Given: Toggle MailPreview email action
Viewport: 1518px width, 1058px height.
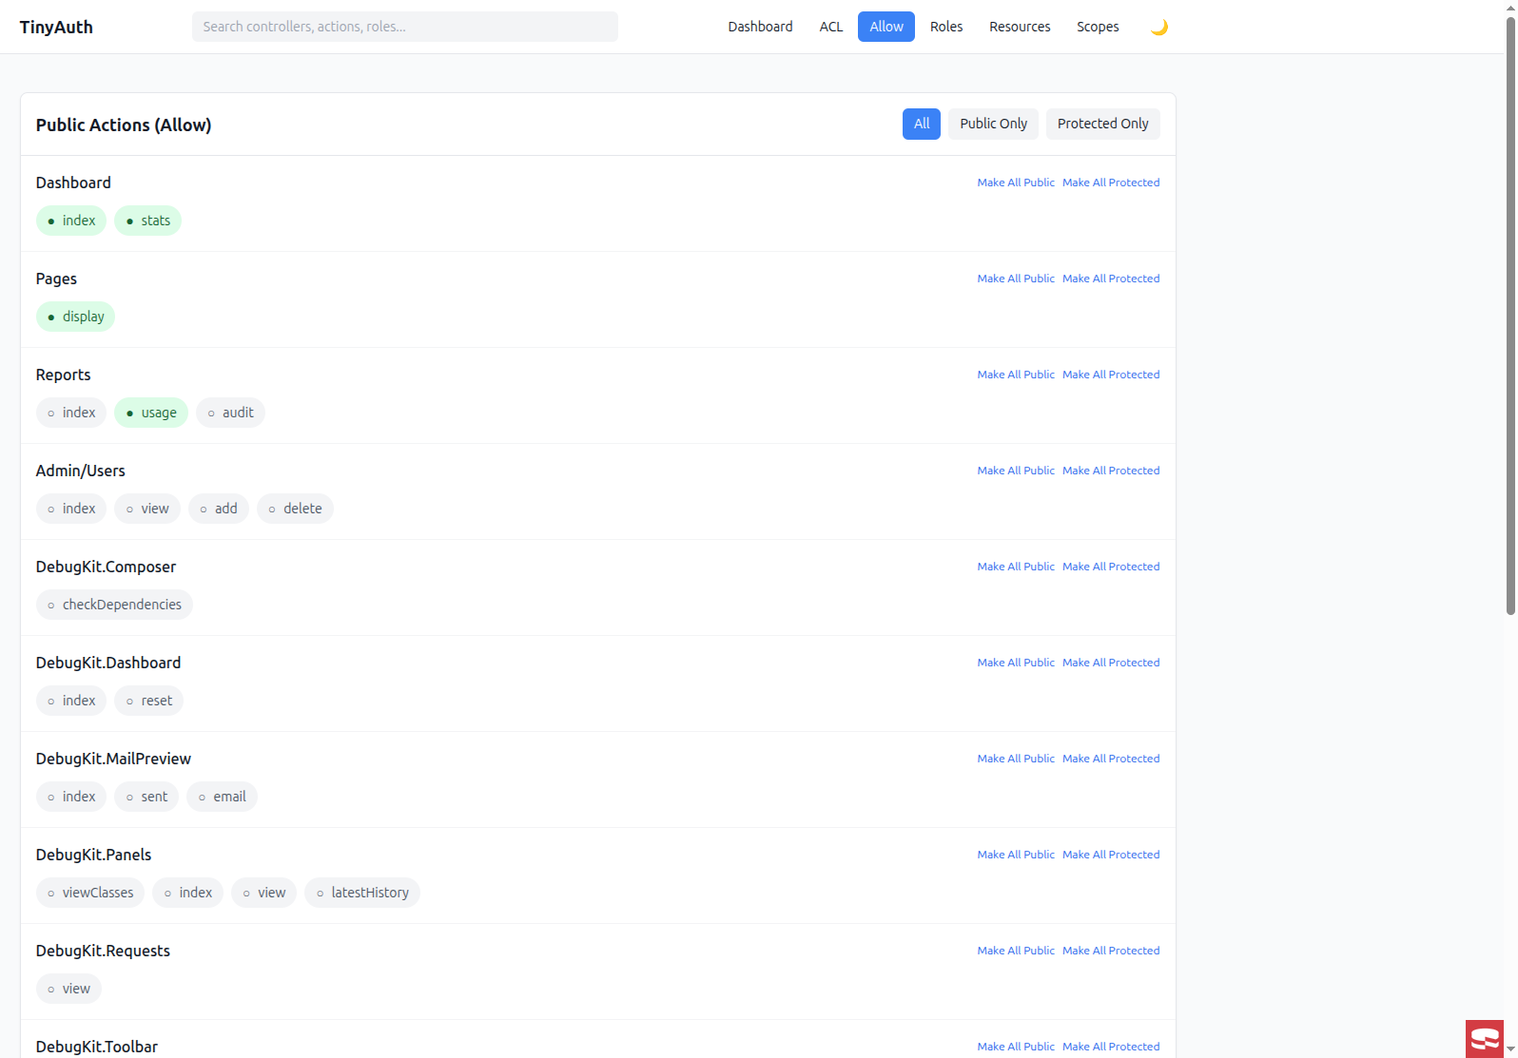Looking at the screenshot, I should point(222,797).
